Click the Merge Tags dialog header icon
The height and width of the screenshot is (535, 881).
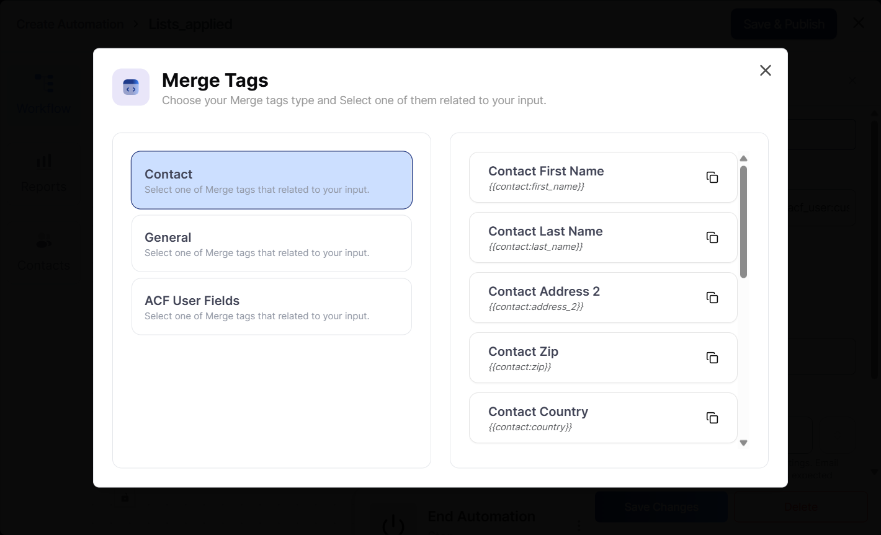coord(130,87)
